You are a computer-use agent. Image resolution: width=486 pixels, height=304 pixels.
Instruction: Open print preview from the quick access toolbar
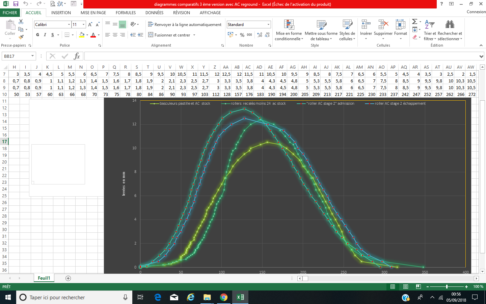point(53,4)
